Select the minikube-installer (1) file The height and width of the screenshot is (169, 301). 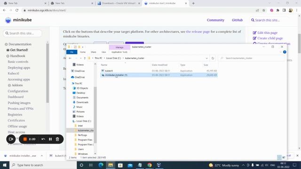159,75
